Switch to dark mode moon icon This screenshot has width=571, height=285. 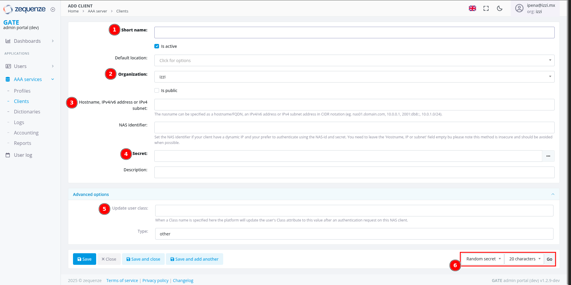499,8
